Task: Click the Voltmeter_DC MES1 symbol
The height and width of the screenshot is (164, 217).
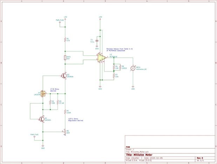Action: 133,68
